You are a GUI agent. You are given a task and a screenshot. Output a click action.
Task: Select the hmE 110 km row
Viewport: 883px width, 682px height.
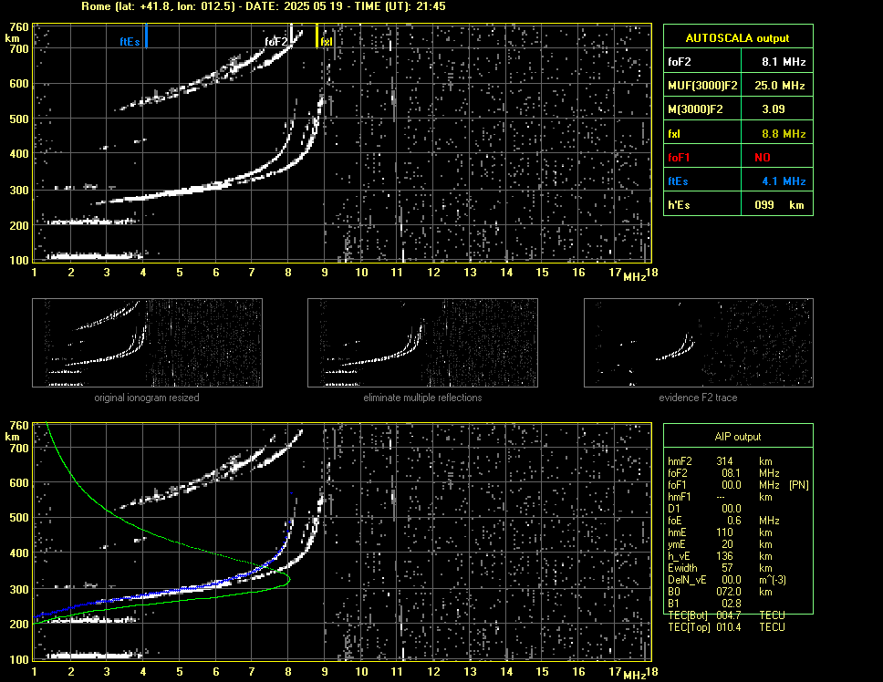[x=720, y=532]
